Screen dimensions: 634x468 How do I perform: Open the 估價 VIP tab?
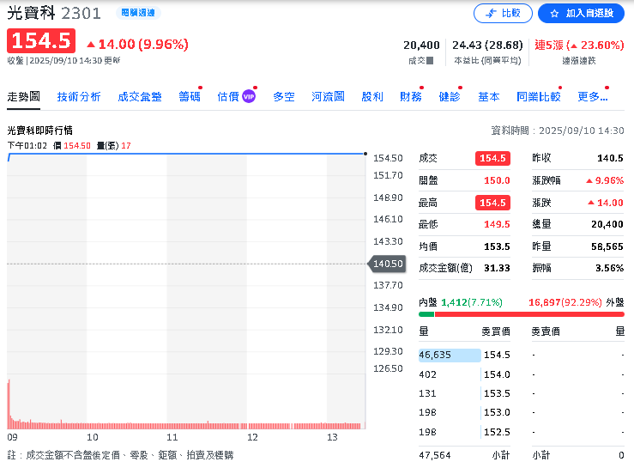[236, 97]
